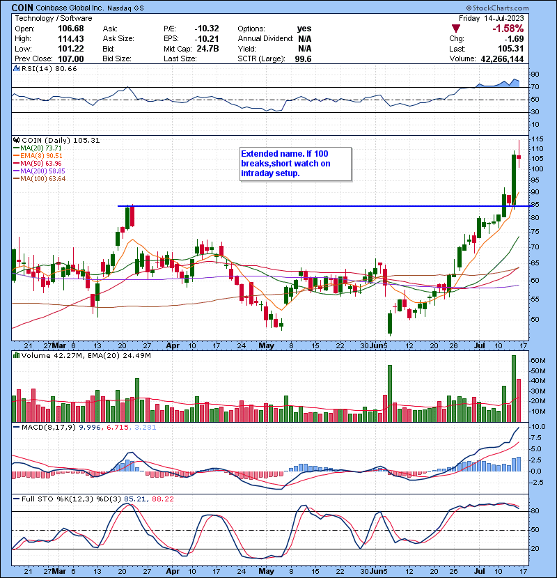Select the Open value 106.68
Viewport: 557px width, 578px height.
(x=71, y=29)
